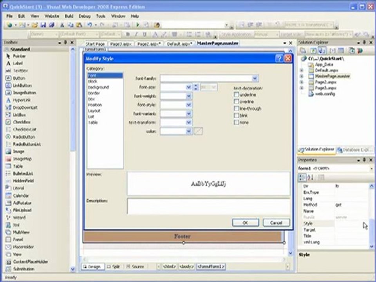376x282 pixels.
Task: Open the color picker swatch button
Action: (198, 131)
